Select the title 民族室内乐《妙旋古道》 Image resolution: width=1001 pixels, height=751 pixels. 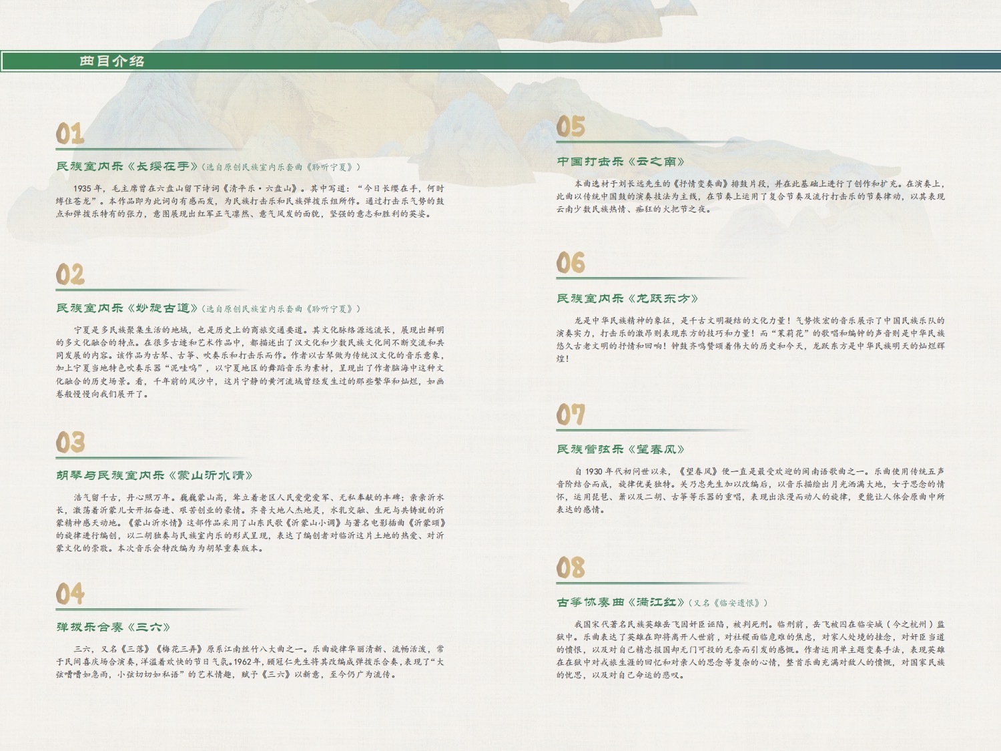(x=127, y=308)
